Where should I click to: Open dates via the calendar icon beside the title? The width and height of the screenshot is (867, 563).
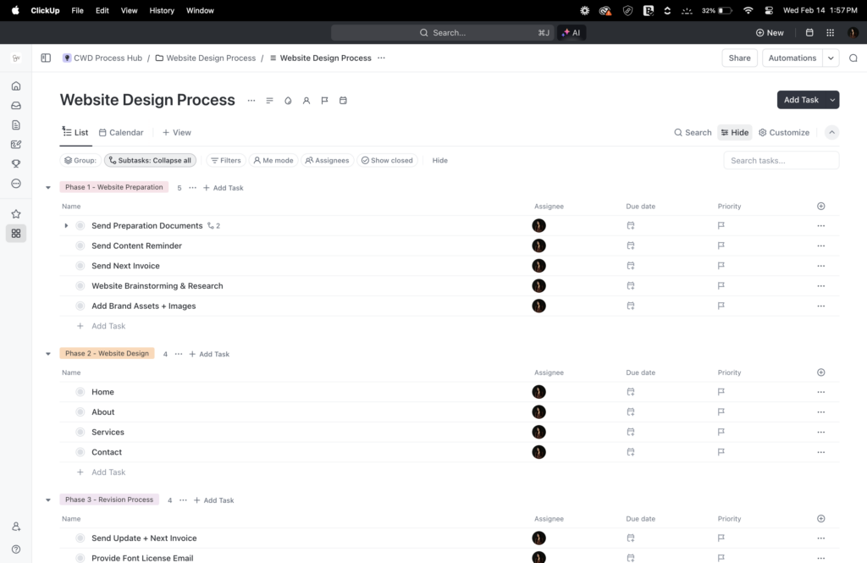coord(343,100)
